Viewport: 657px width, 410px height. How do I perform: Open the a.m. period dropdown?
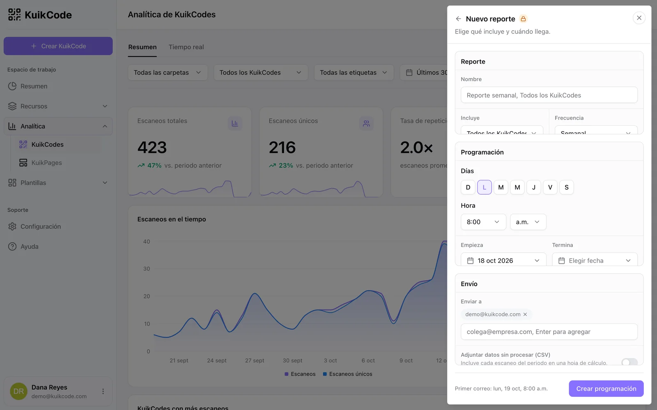click(x=528, y=222)
